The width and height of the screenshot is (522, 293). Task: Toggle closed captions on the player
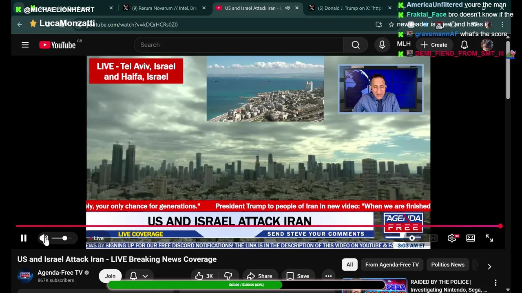pos(433,238)
